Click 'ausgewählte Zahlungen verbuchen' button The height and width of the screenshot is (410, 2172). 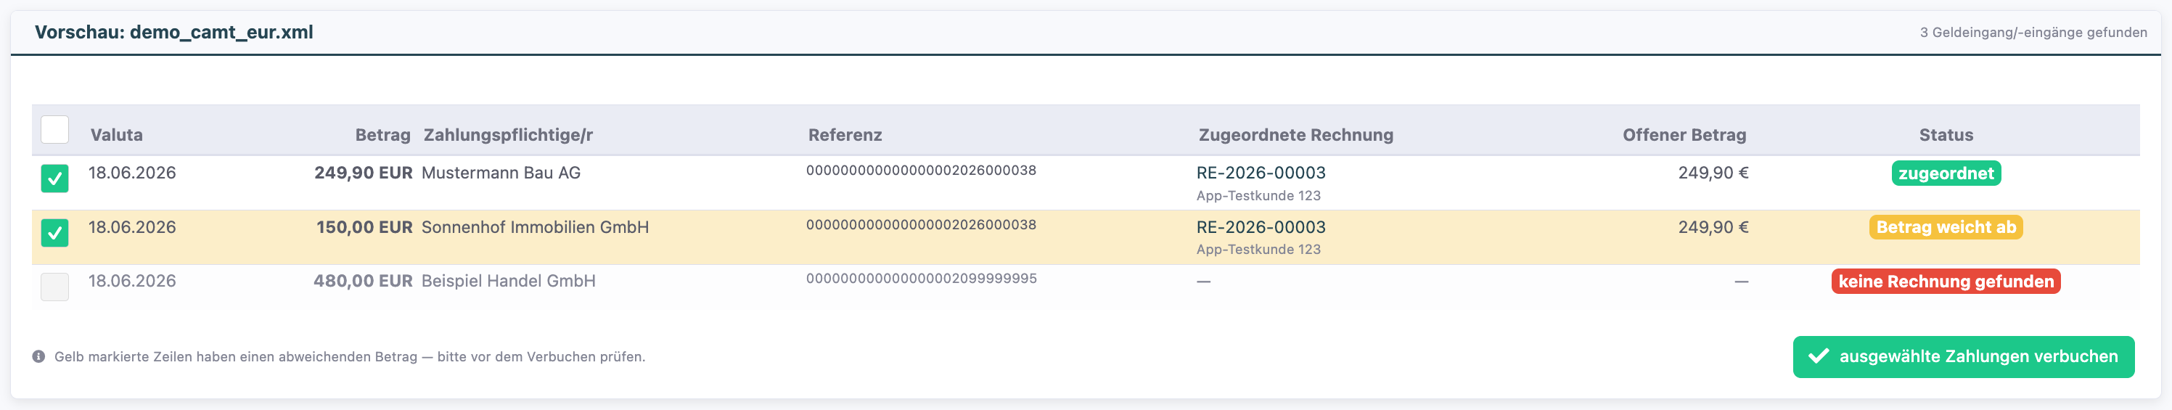coord(1964,357)
